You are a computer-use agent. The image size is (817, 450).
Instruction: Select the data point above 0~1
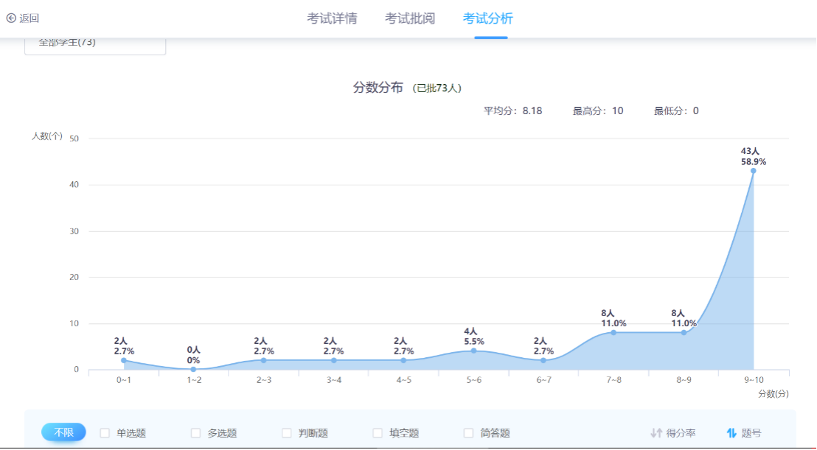[x=124, y=360]
